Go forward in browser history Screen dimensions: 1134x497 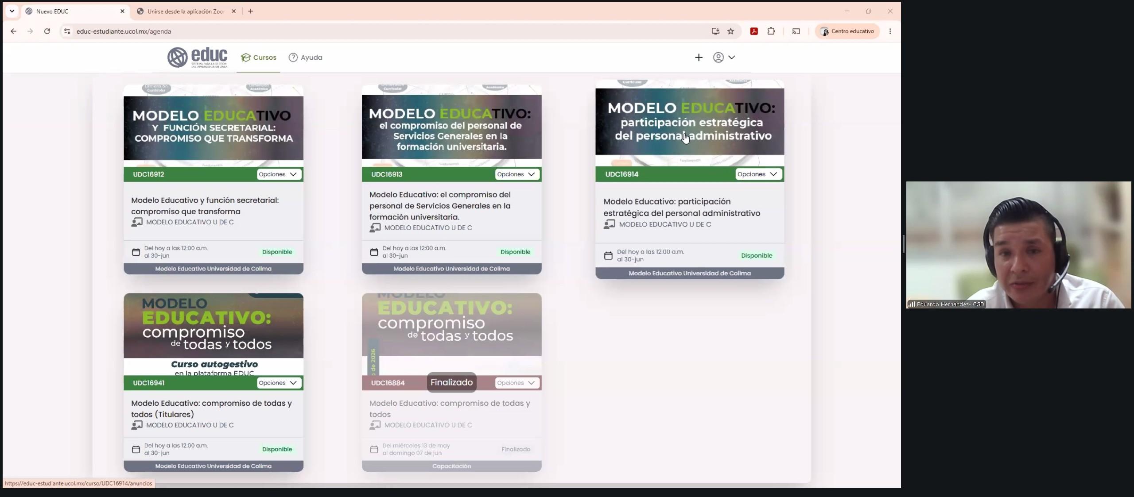pyautogui.click(x=30, y=31)
